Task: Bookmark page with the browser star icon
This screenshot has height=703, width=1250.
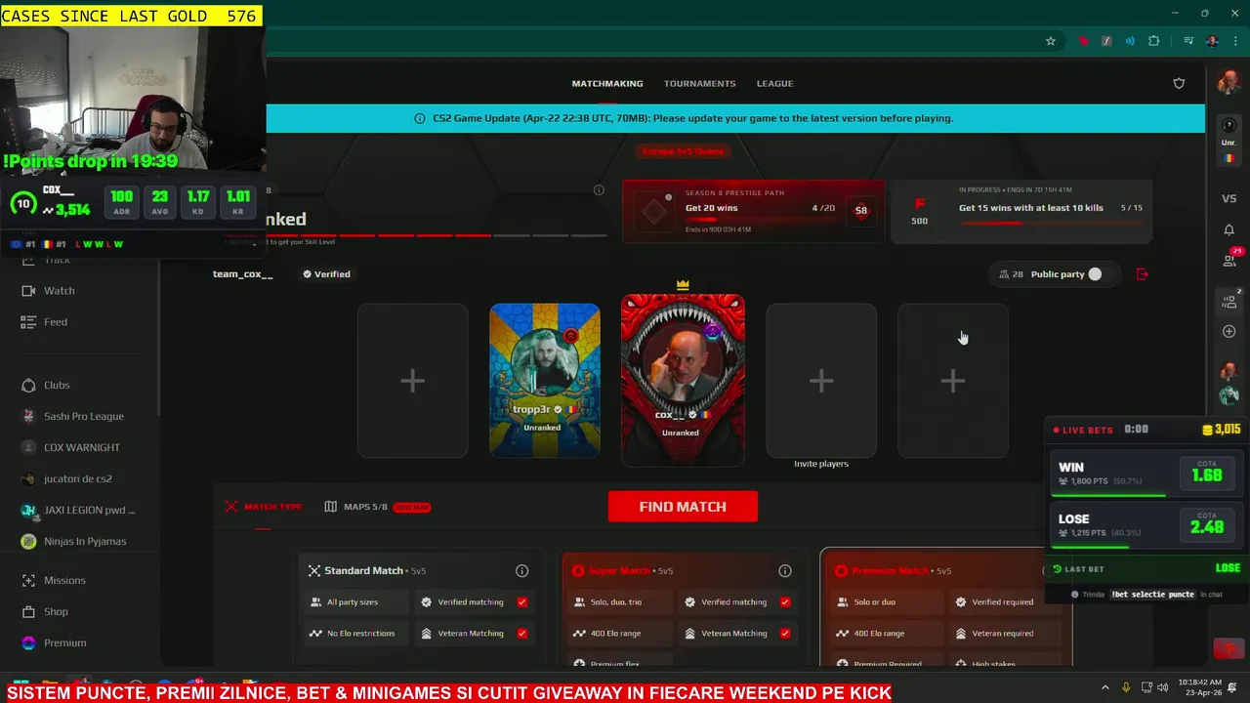Action: click(x=1051, y=41)
